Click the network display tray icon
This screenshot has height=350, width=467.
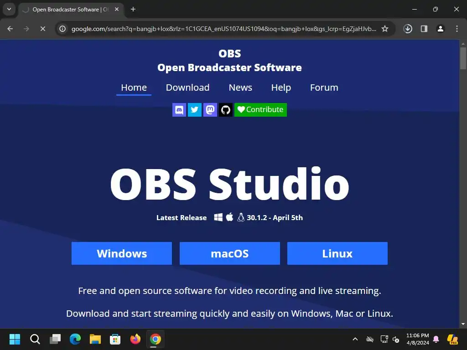[384, 339]
